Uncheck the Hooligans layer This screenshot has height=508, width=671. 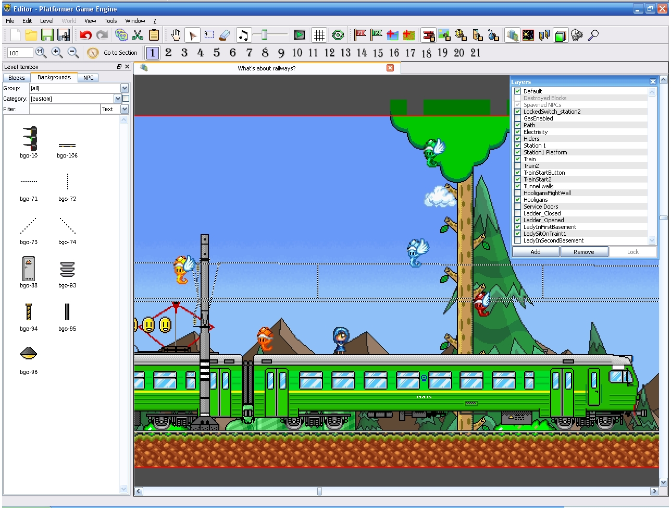[517, 200]
